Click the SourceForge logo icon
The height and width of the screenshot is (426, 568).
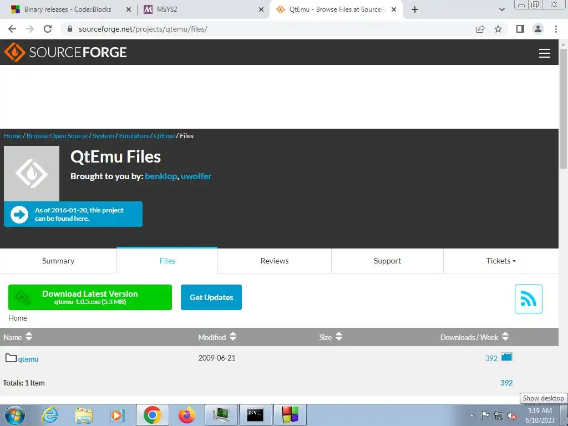[x=14, y=52]
